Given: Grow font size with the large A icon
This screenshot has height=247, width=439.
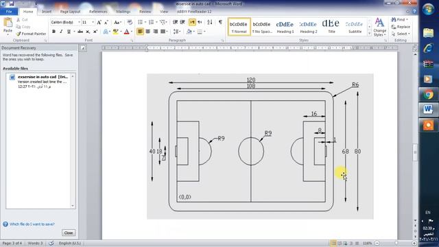Looking at the screenshot, I should point(99,23).
